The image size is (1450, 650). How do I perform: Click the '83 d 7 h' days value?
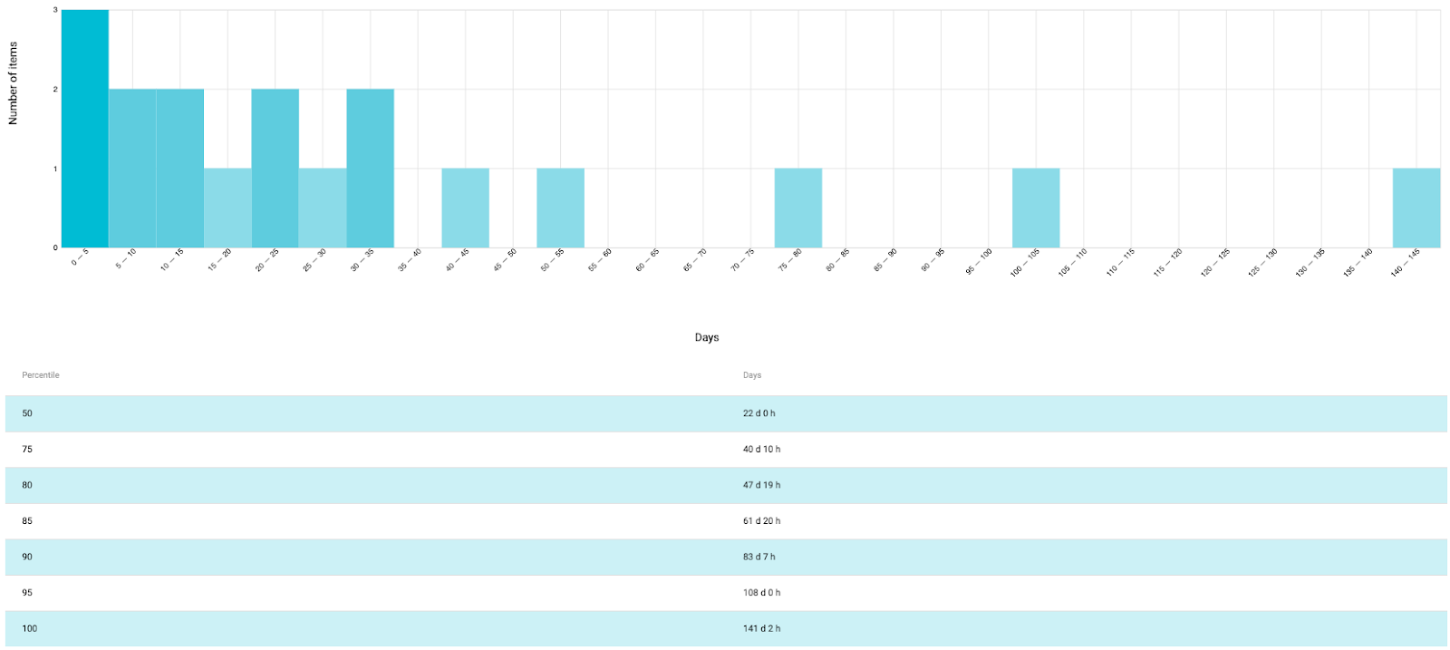759,557
